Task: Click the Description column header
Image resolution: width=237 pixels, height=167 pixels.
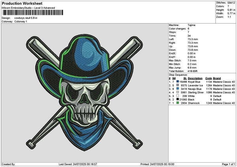Action: [x=195, y=78]
